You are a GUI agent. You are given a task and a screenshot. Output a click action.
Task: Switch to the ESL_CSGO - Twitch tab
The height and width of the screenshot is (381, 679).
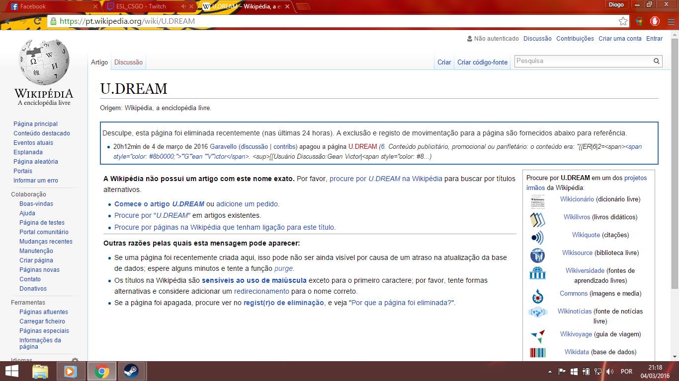click(x=149, y=6)
